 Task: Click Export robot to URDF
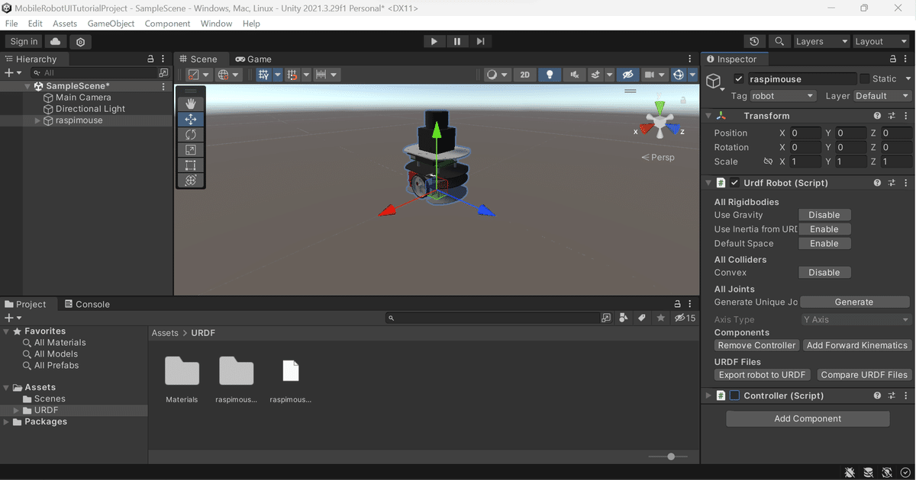click(763, 375)
